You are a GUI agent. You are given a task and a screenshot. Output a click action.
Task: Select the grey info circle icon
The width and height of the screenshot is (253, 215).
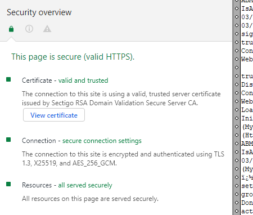click(x=29, y=29)
